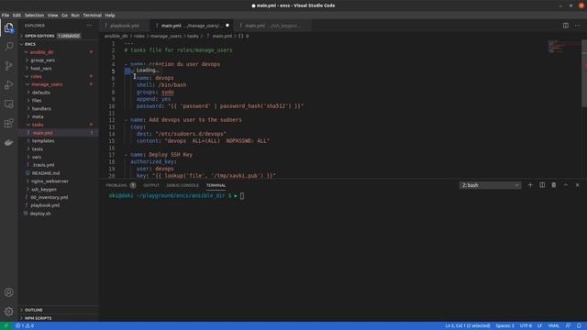Change end of line sequence LF

click(x=539, y=326)
